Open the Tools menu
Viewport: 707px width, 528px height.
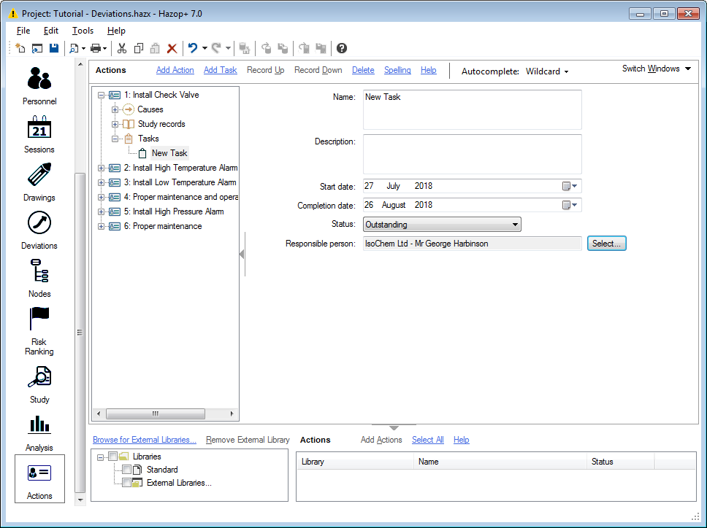click(83, 31)
